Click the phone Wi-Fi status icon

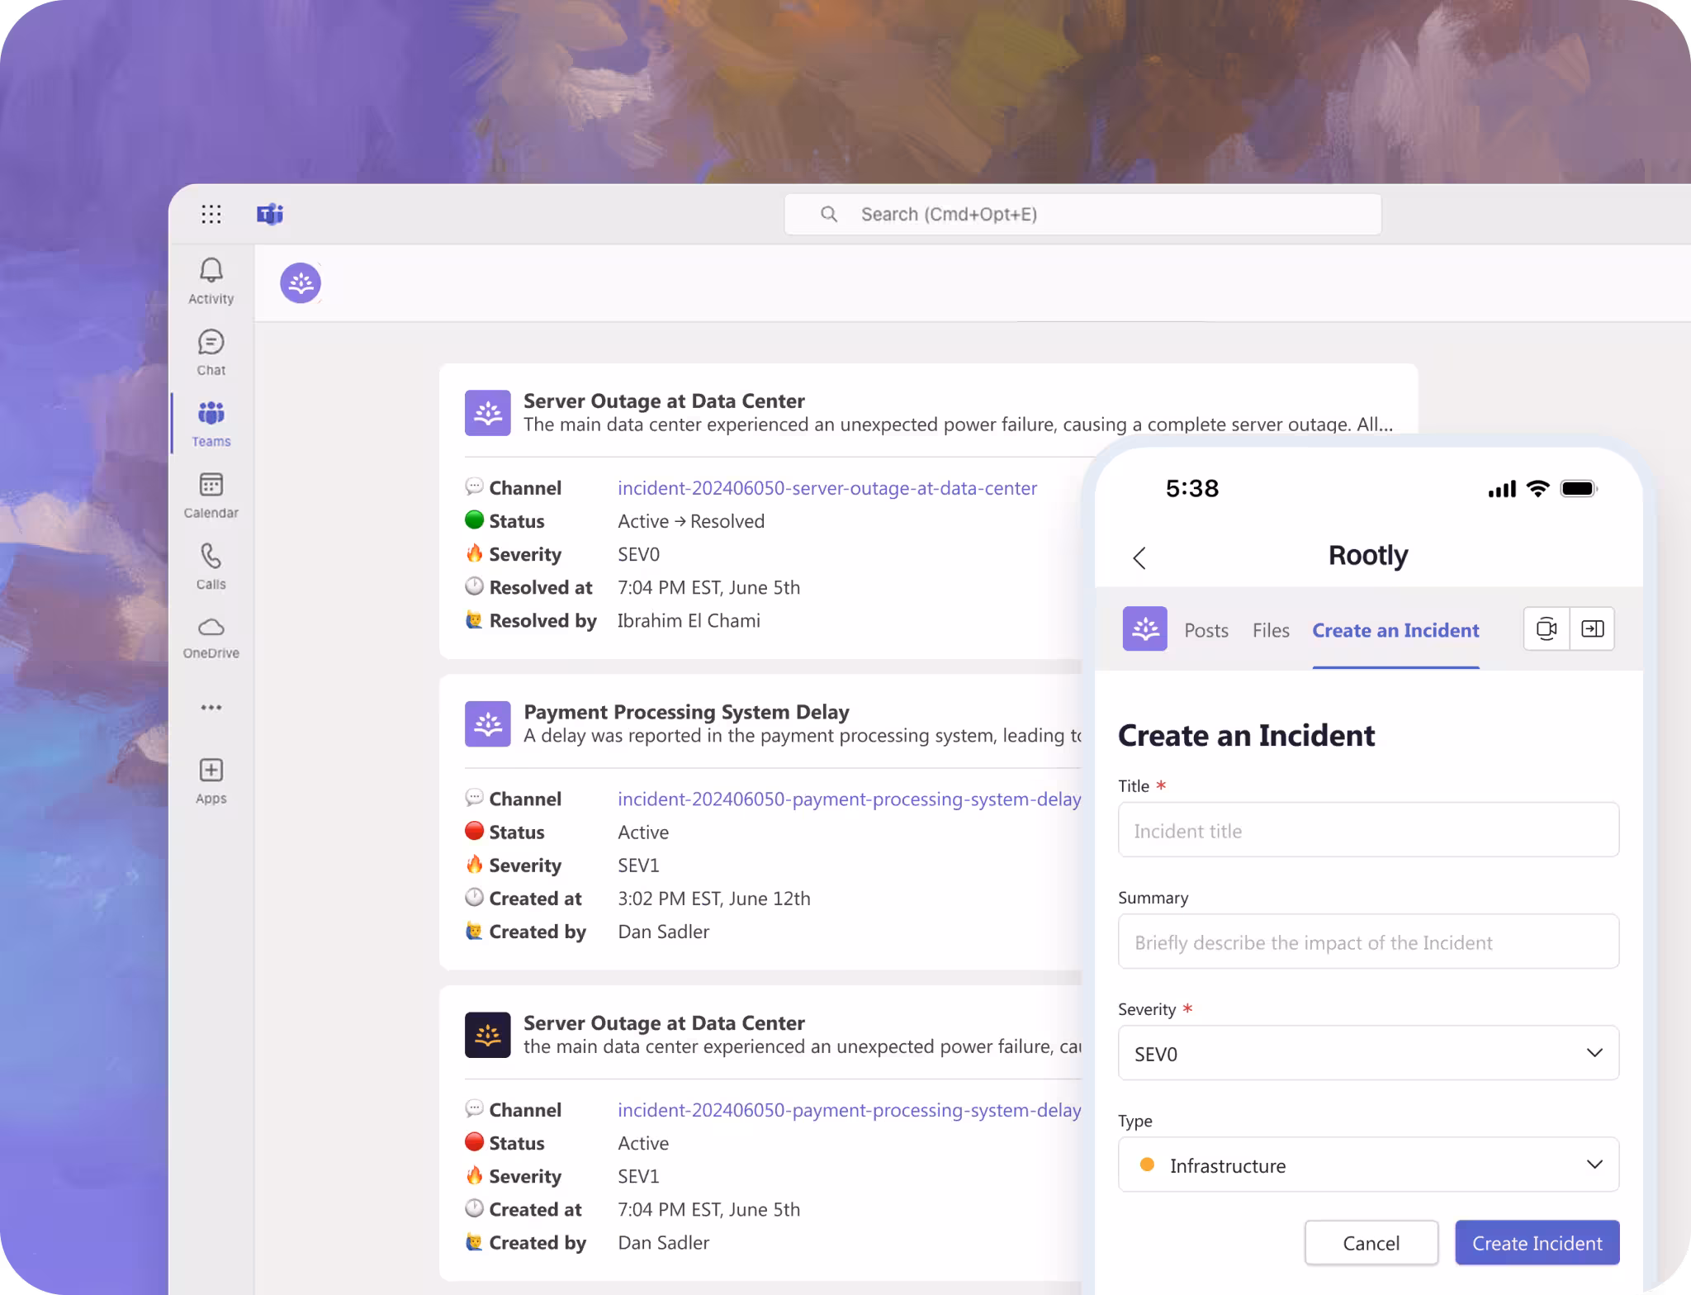(x=1537, y=489)
